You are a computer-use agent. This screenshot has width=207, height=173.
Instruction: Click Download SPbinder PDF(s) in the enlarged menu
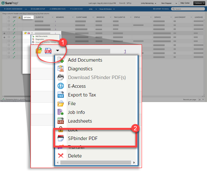point(97,77)
